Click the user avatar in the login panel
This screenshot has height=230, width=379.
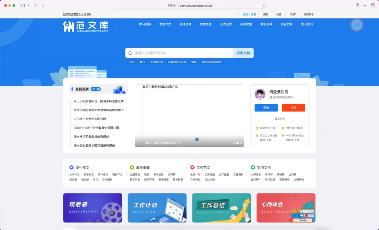tap(260, 94)
